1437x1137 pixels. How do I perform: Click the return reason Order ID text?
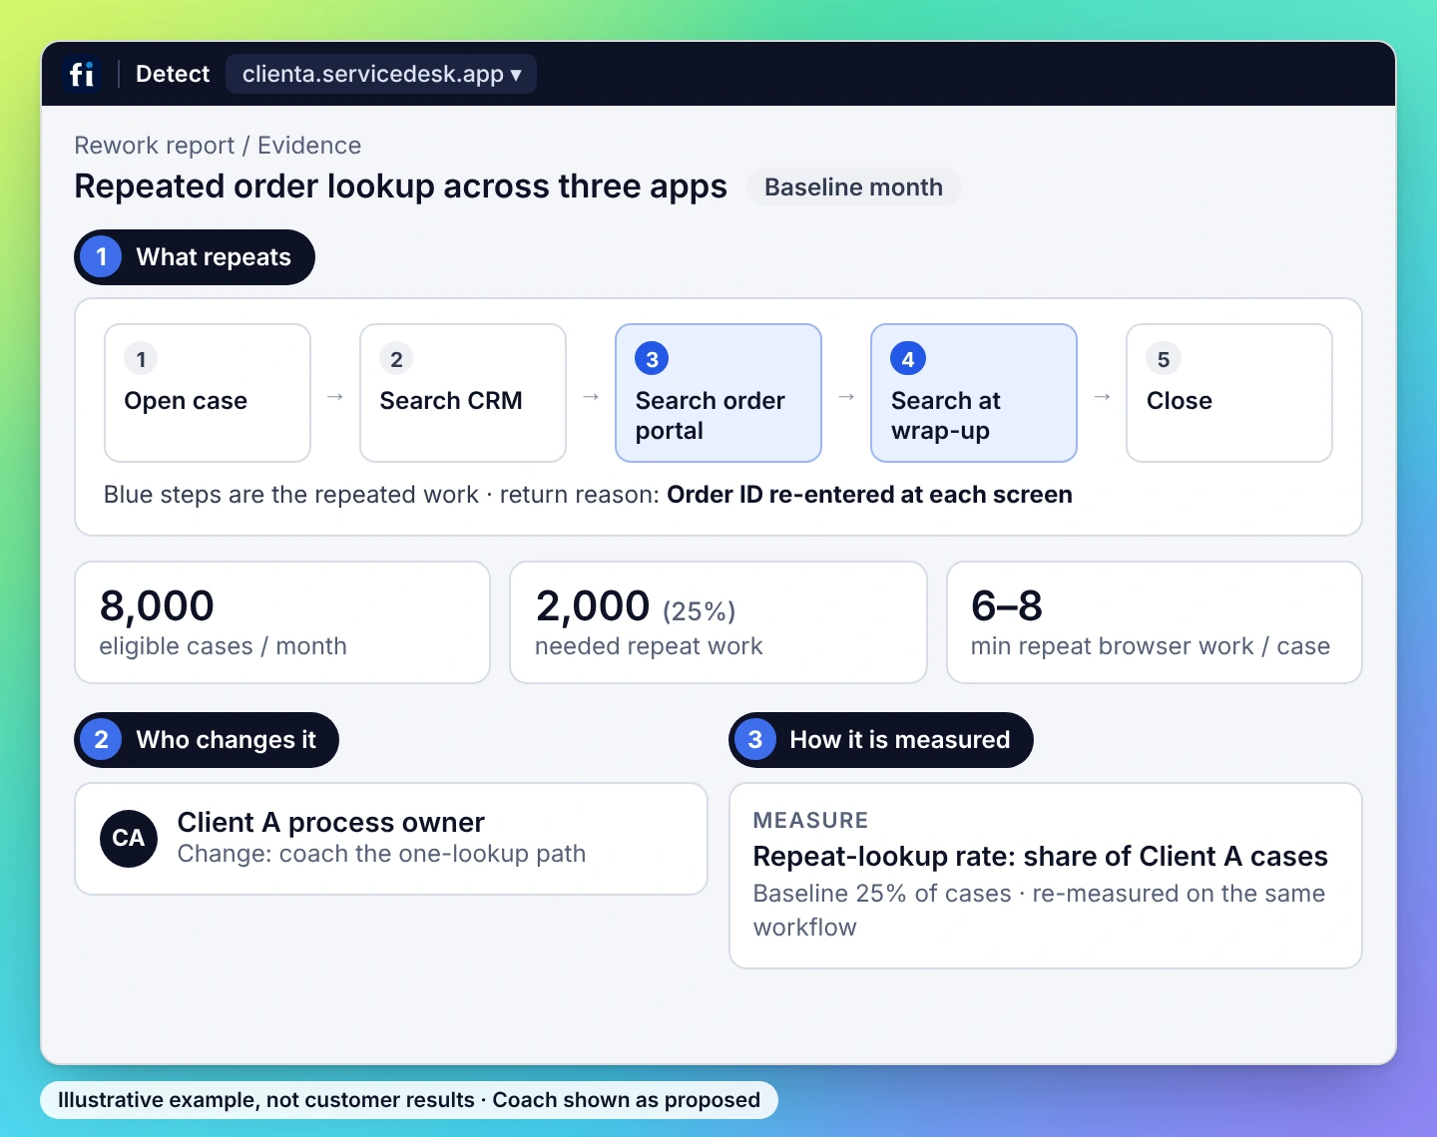[x=869, y=495]
